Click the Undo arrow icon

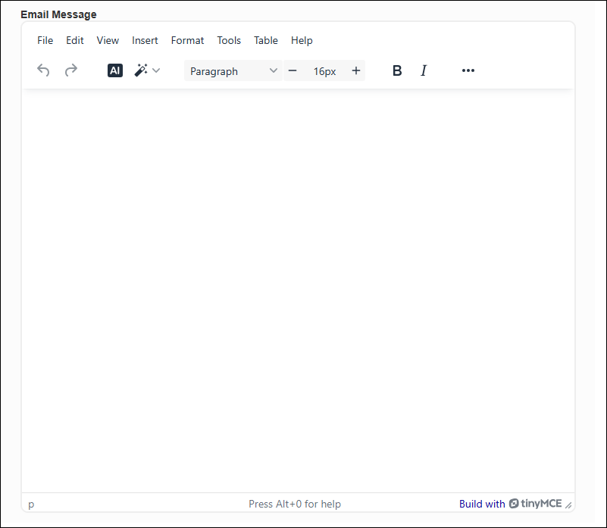pos(43,70)
